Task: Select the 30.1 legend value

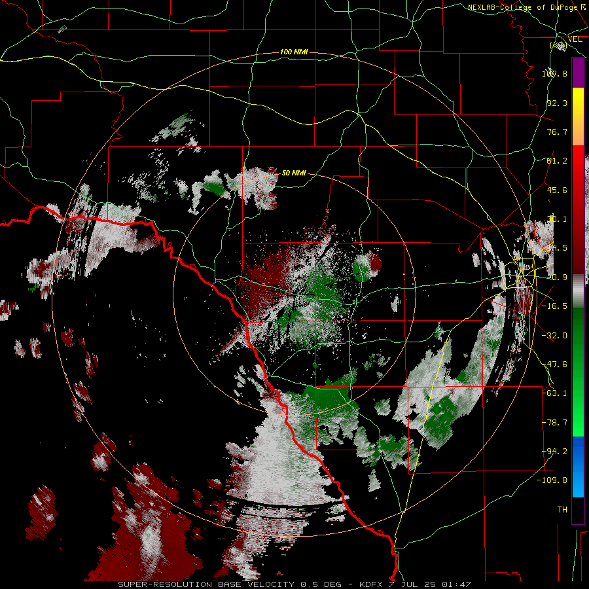Action: (557, 219)
